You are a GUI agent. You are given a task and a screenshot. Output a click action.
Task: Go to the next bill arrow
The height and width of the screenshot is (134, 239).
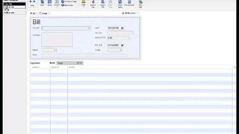[x=34, y=1]
